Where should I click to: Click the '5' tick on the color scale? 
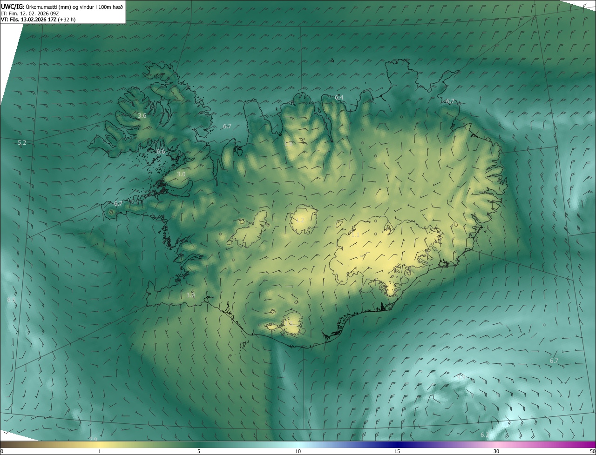tap(199, 451)
